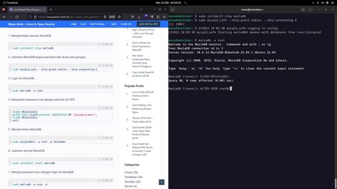Toggle line numbers on systemctl stop block
The width and height of the screenshot is (337, 189).
pyautogui.click(x=103, y=44)
